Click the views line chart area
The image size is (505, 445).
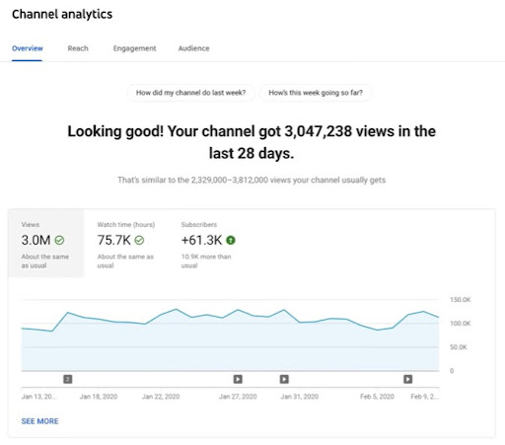pos(230,335)
